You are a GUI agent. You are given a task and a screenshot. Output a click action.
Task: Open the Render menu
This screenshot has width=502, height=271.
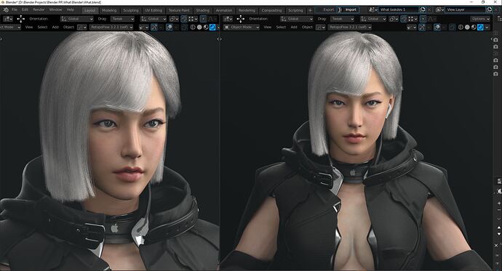(x=39, y=10)
